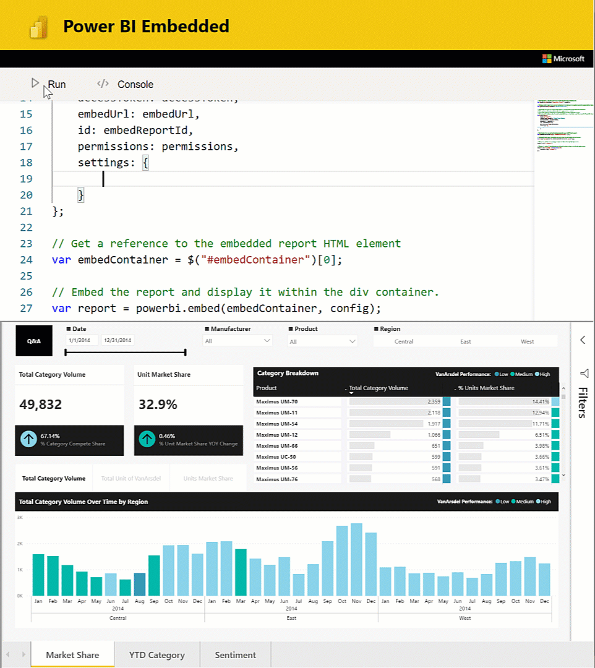Click the Unit Market Share YOY up-arrow icon
The image size is (595, 668).
147,439
